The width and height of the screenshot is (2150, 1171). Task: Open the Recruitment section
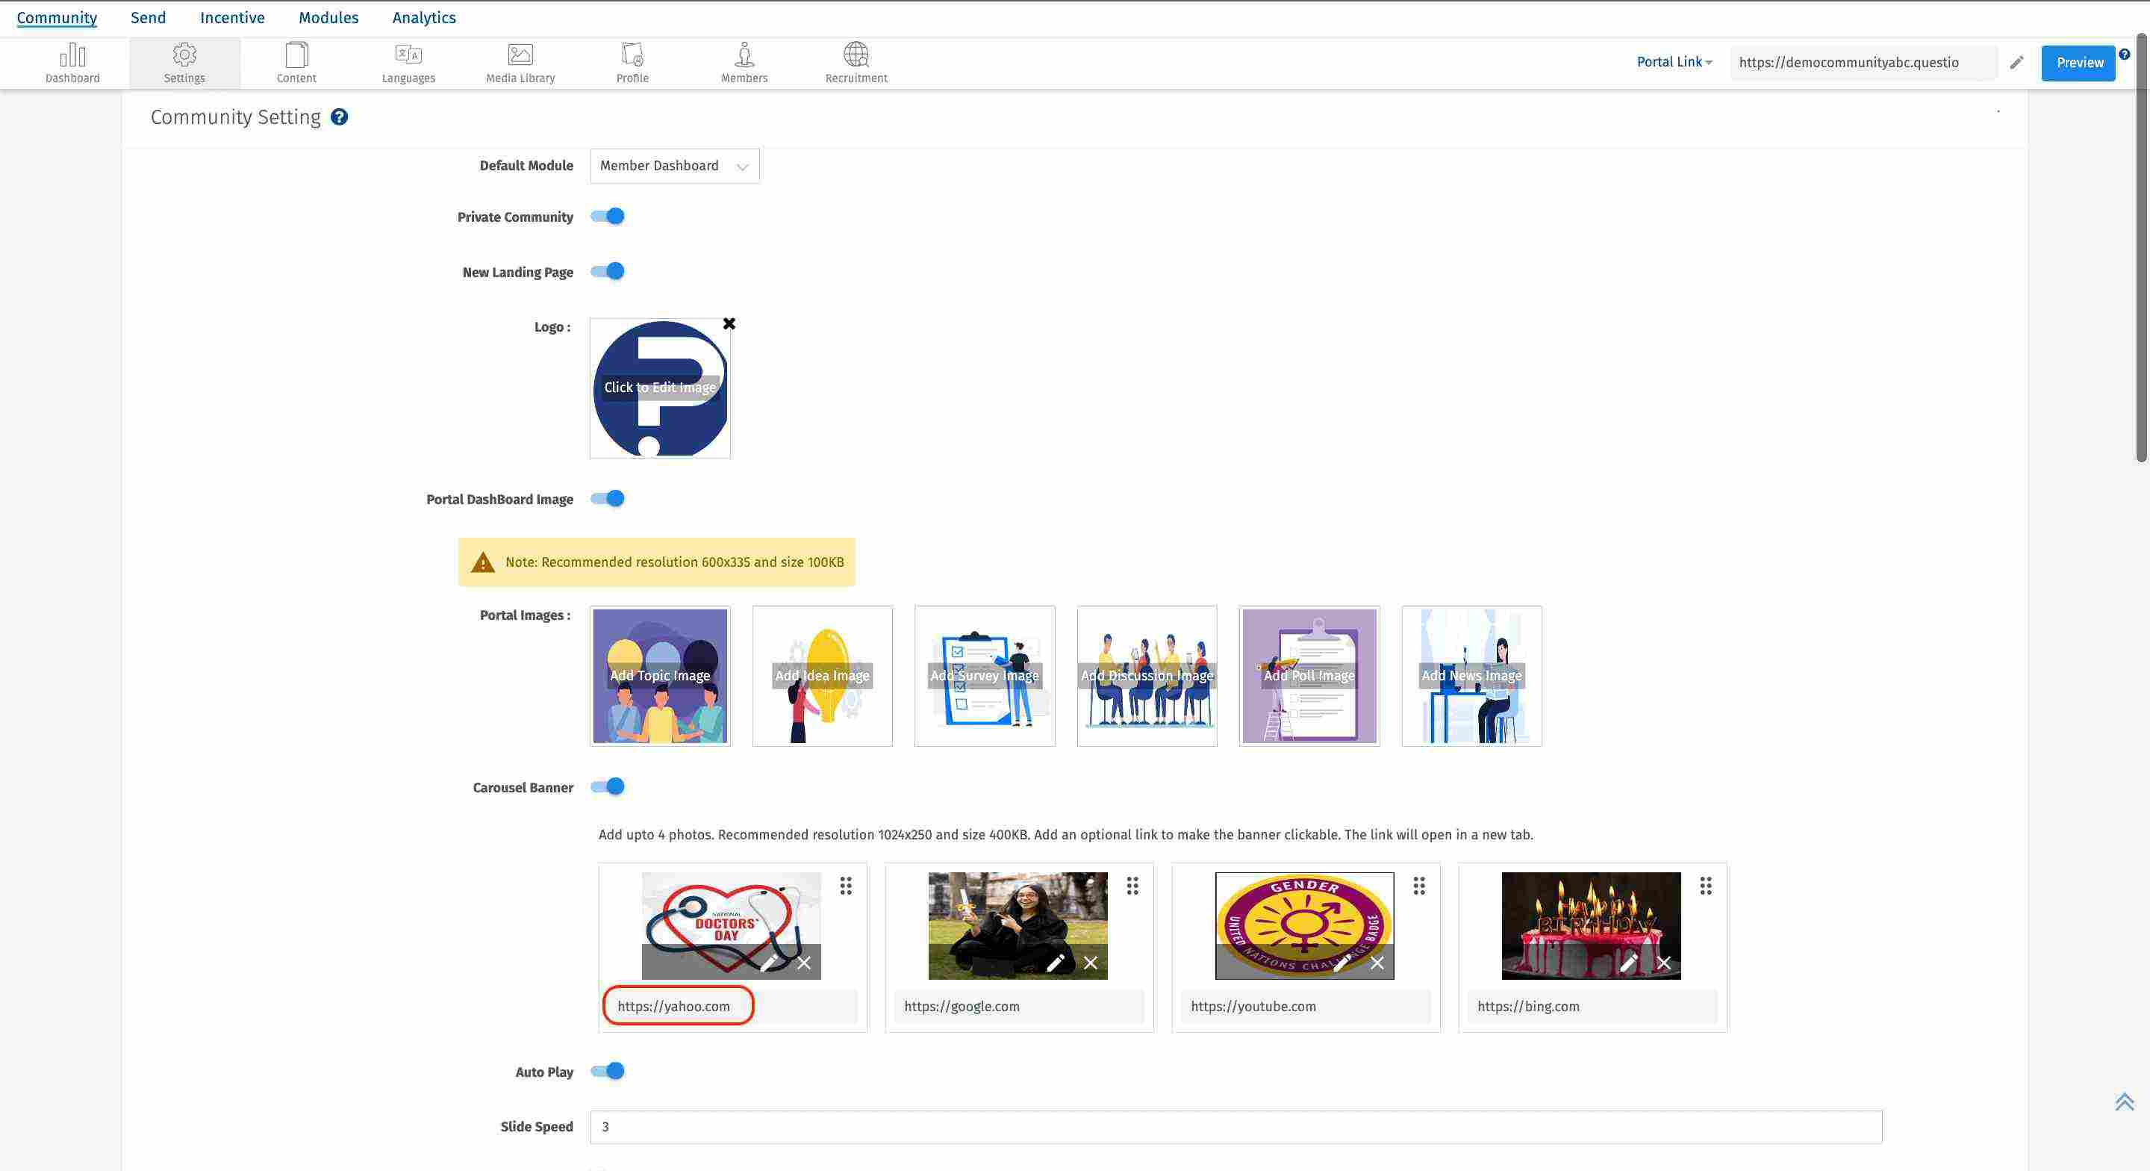[856, 63]
